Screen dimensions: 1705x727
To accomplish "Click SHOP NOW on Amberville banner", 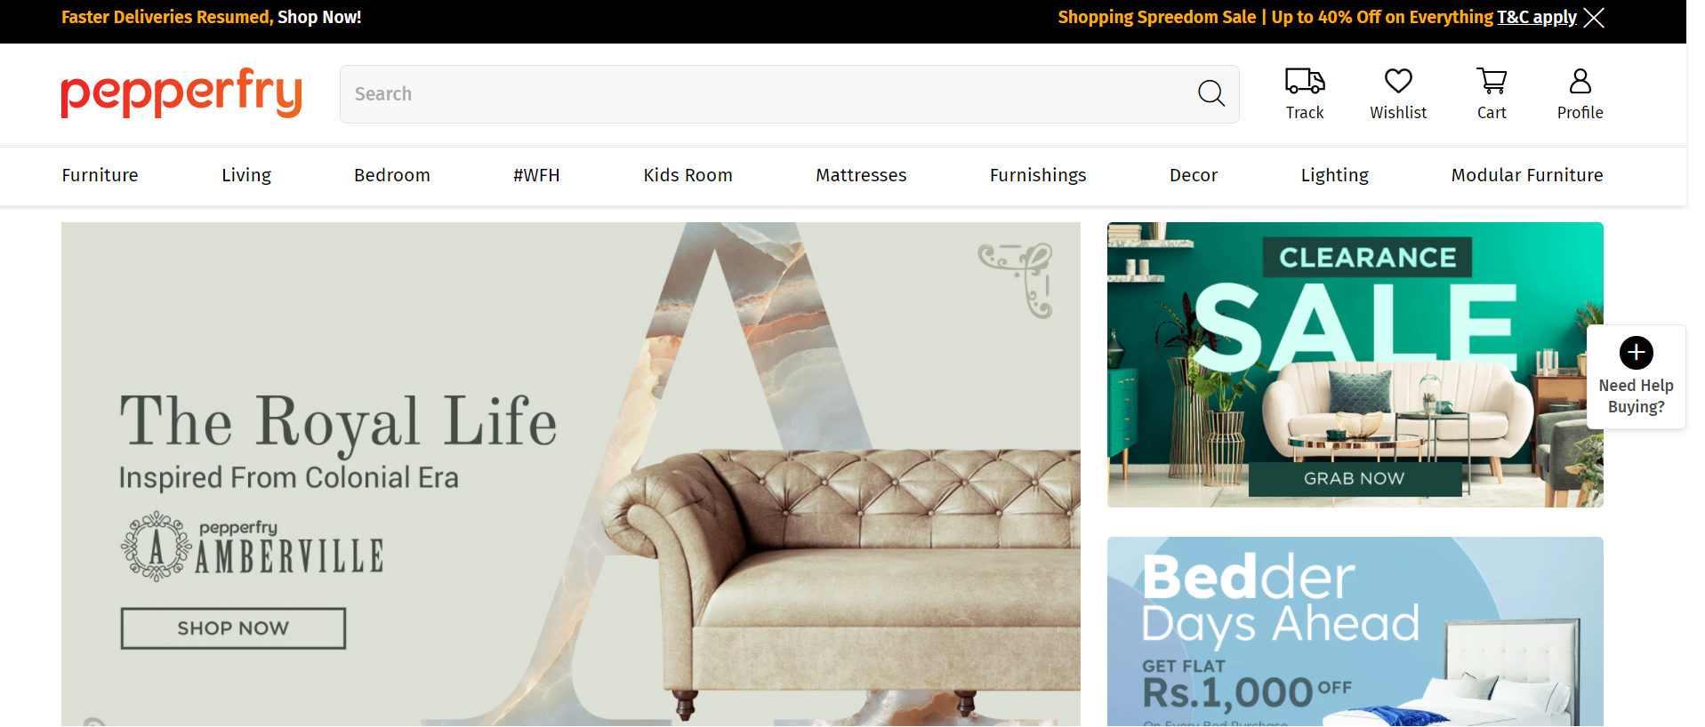I will click(233, 628).
